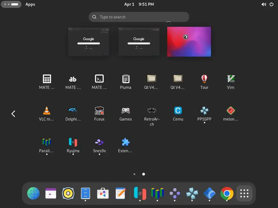
Task: Open the first Google window thumbnail
Action: point(89,42)
